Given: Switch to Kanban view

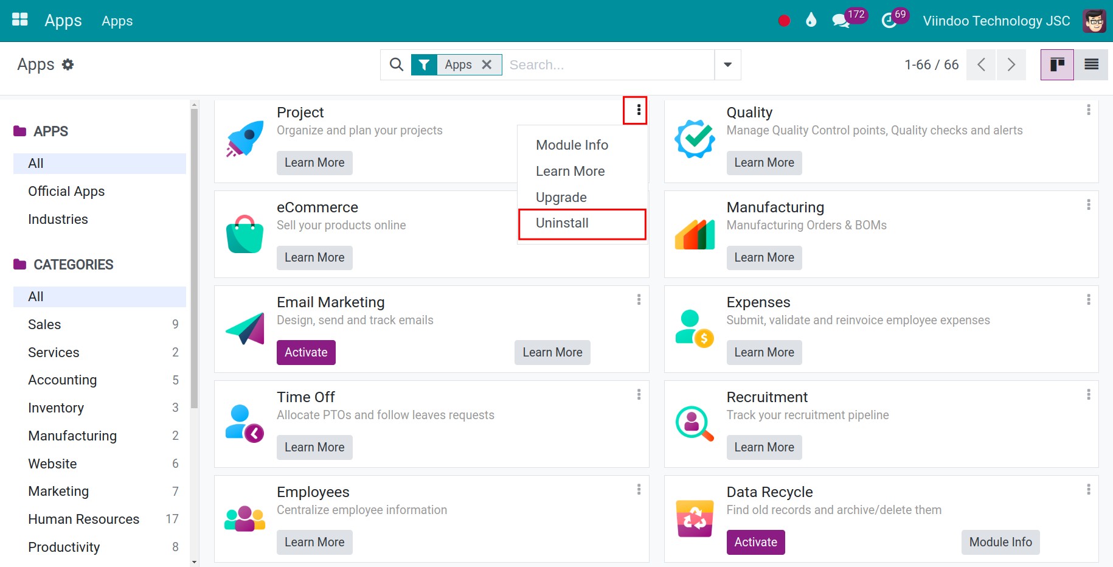Looking at the screenshot, I should click(1057, 64).
